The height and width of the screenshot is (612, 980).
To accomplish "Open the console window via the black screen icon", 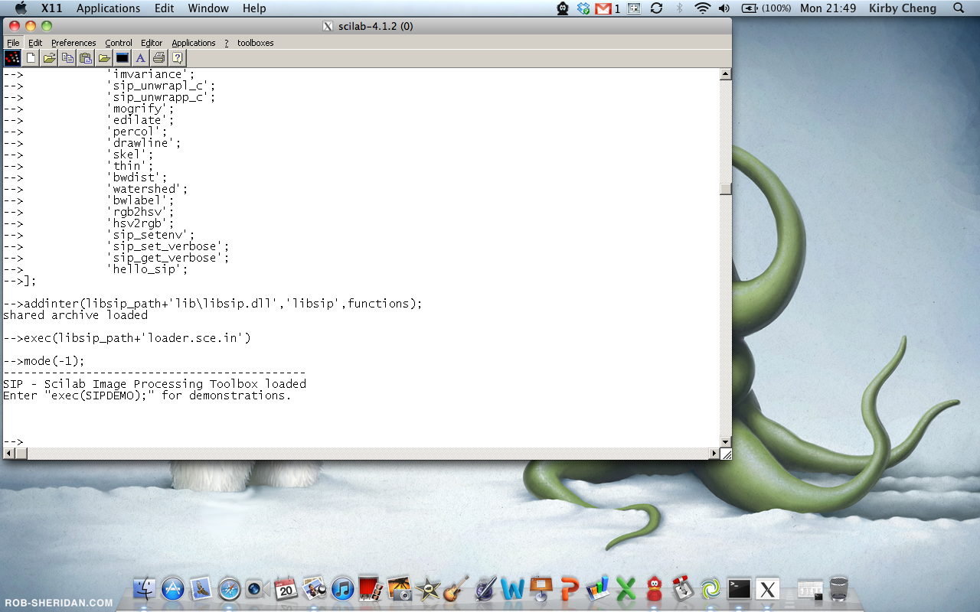I will [x=122, y=57].
